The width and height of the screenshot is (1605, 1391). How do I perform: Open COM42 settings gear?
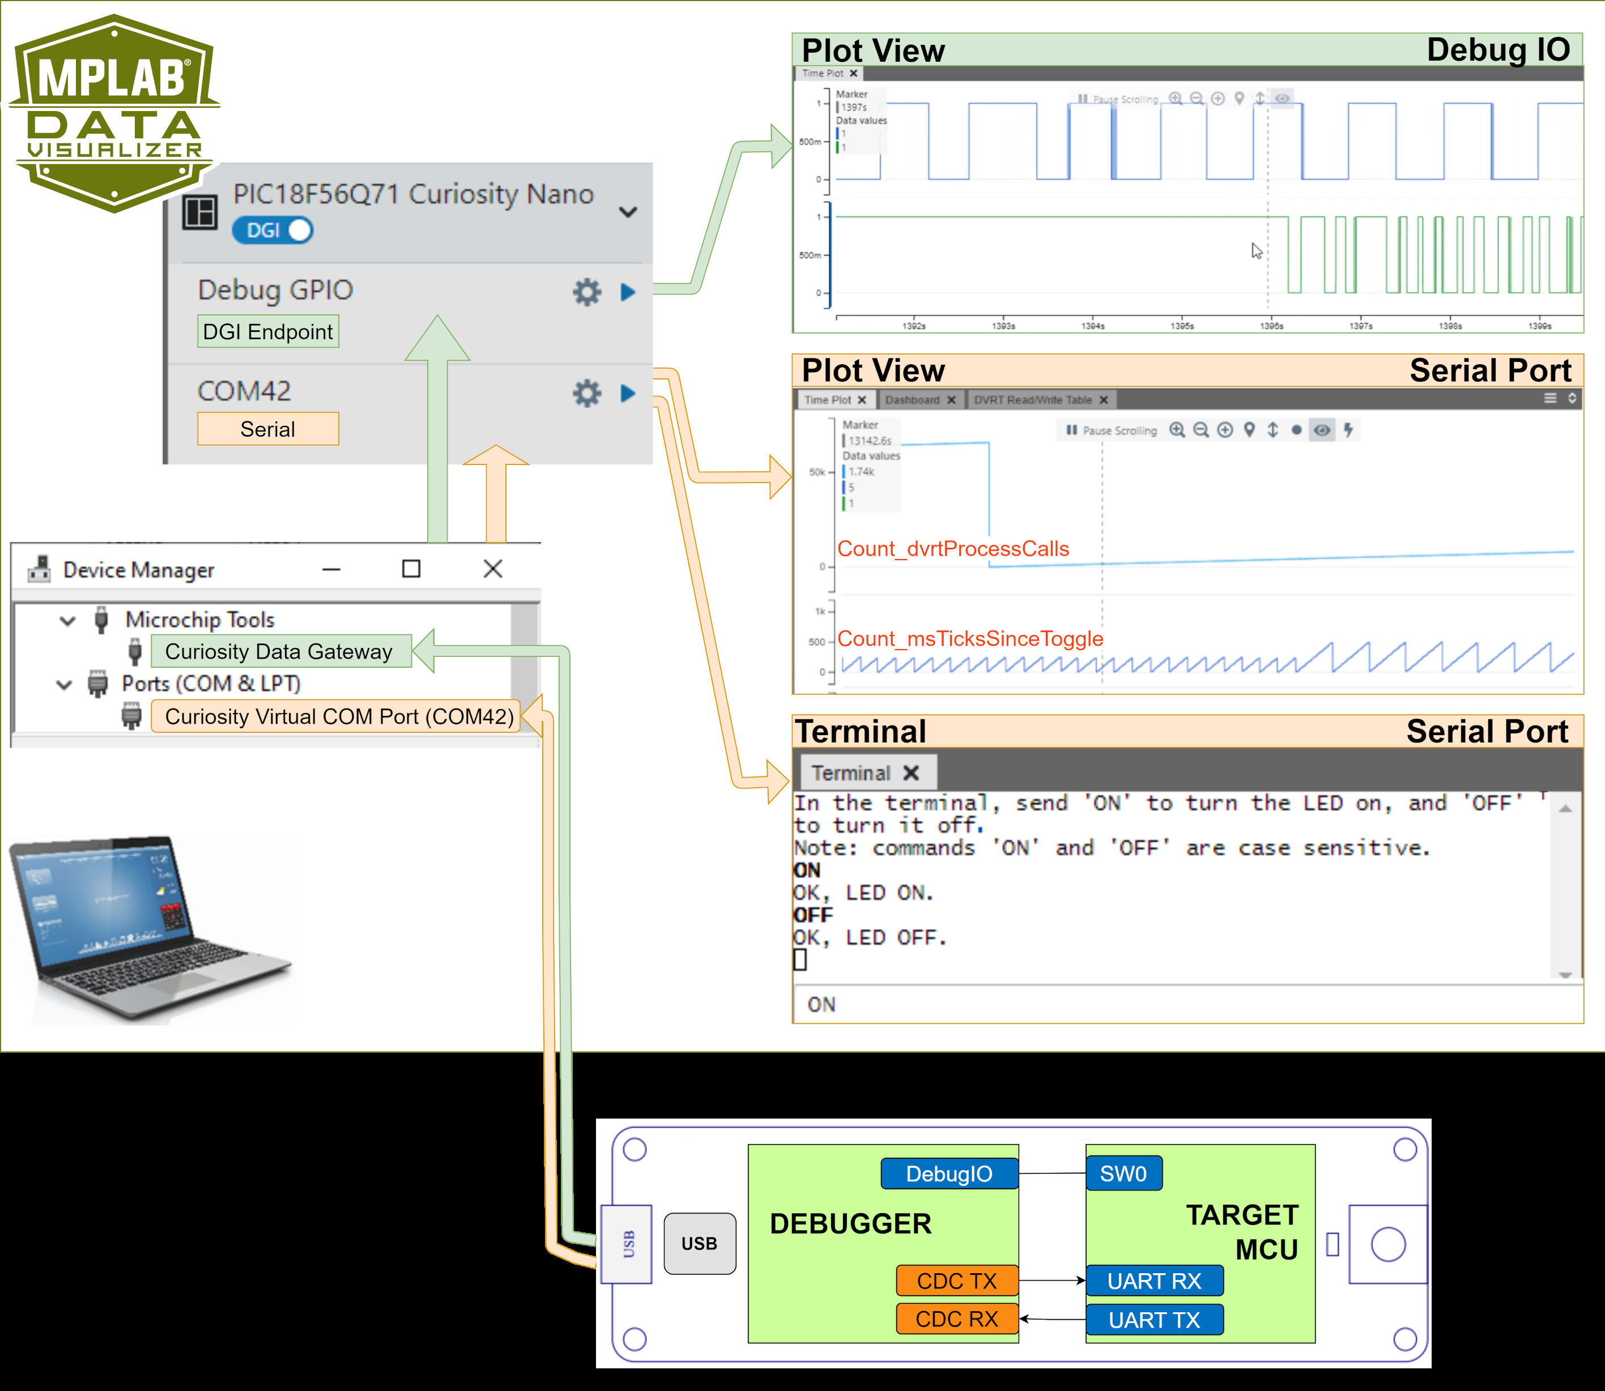tap(586, 392)
